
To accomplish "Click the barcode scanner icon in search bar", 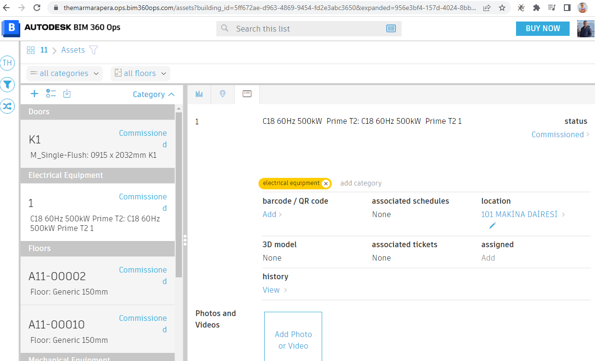I will coord(391,28).
